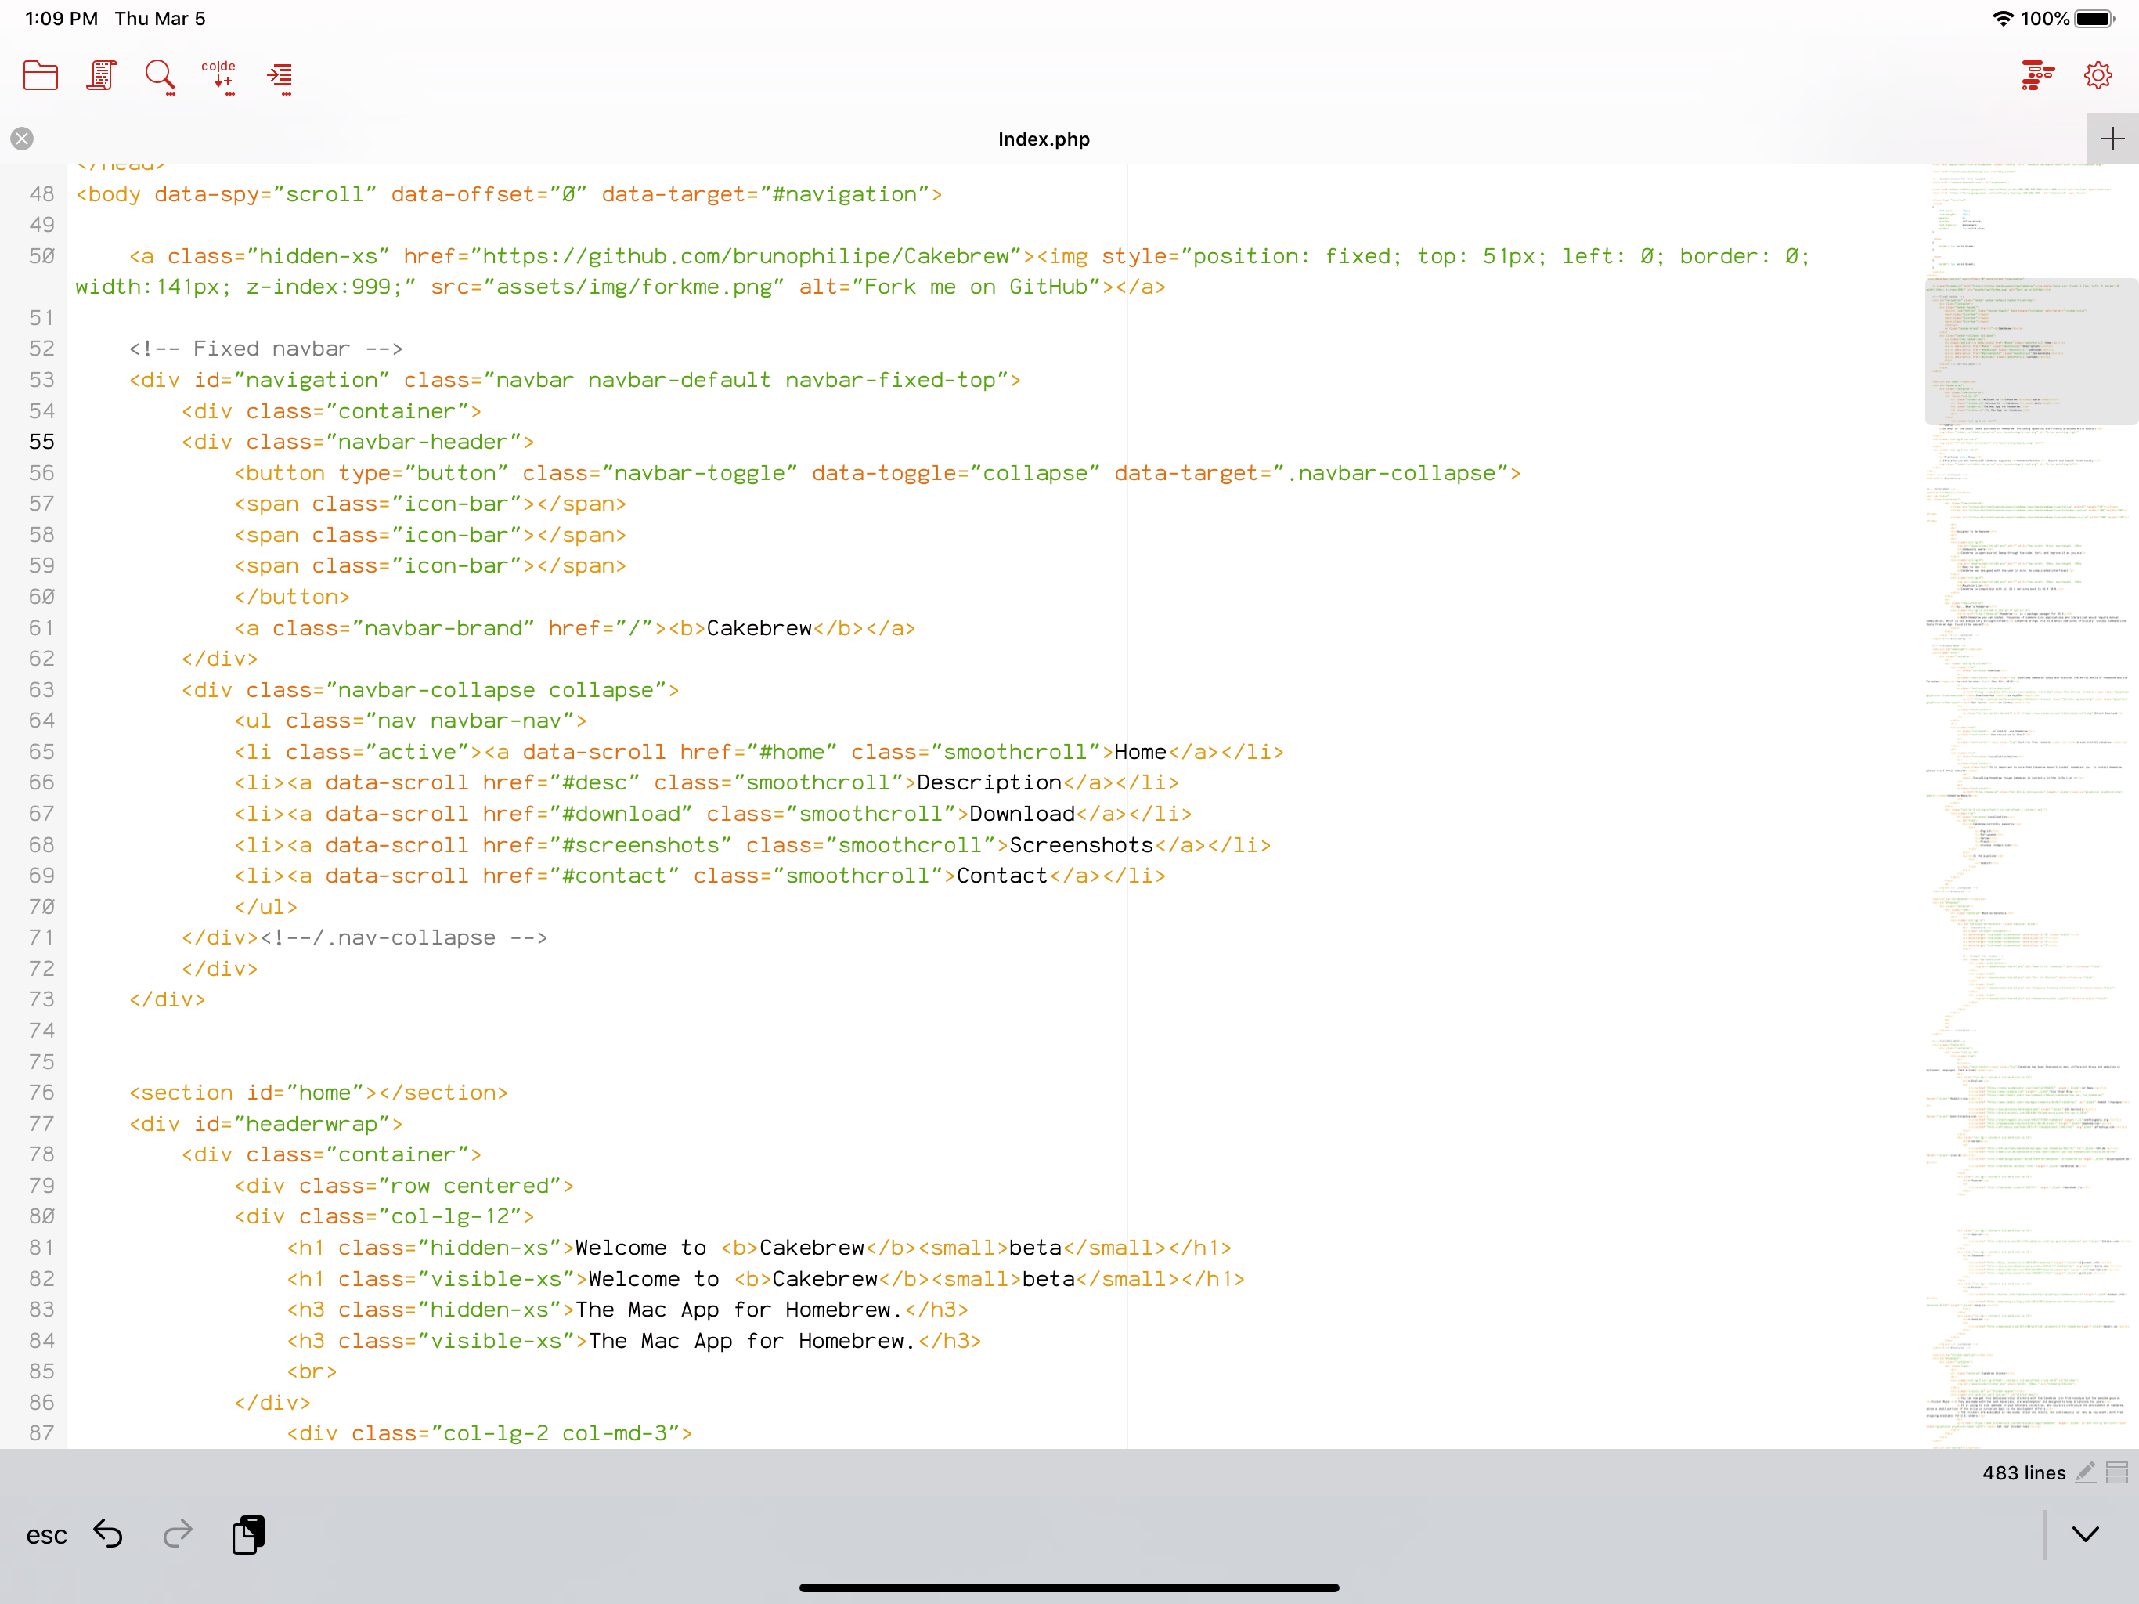Hide keyboard bar with chevron down
This screenshot has height=1604, width=2139.
click(x=2086, y=1534)
